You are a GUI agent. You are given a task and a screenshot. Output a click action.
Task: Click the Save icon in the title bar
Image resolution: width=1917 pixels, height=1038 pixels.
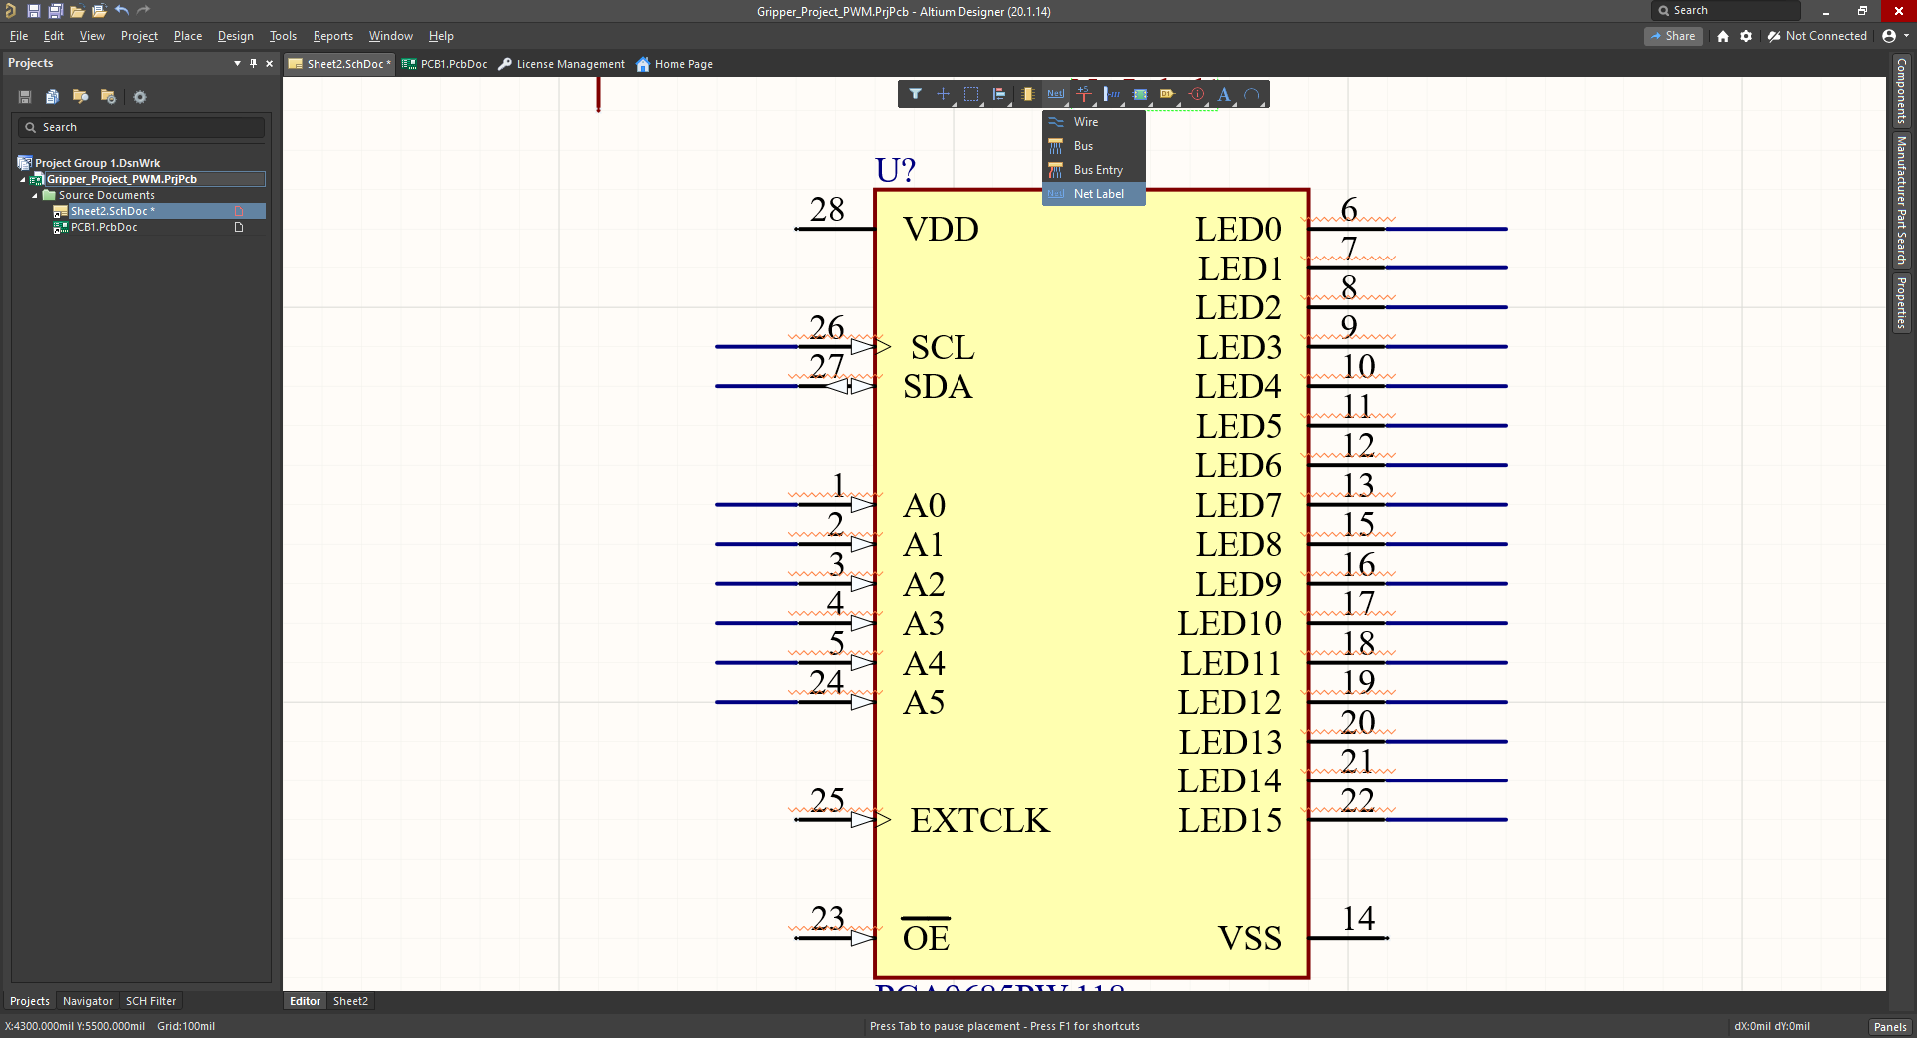[x=33, y=11]
